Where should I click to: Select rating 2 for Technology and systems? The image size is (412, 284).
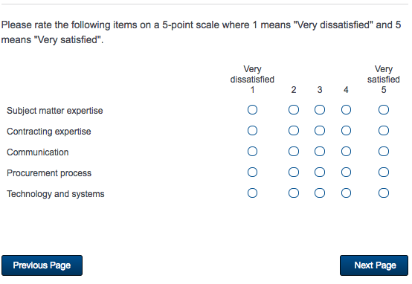click(294, 193)
